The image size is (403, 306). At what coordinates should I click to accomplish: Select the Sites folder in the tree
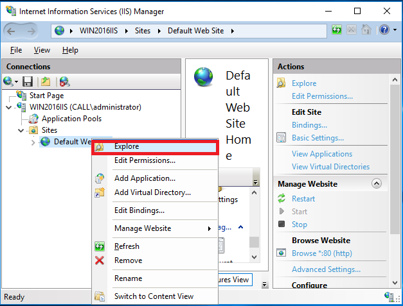coord(49,130)
